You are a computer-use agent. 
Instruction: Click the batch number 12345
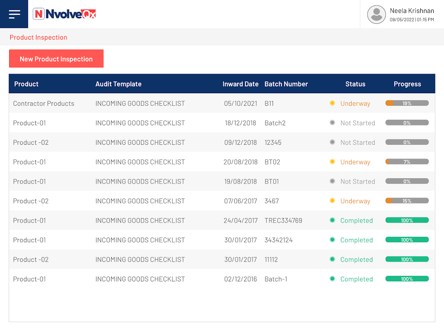tap(273, 143)
